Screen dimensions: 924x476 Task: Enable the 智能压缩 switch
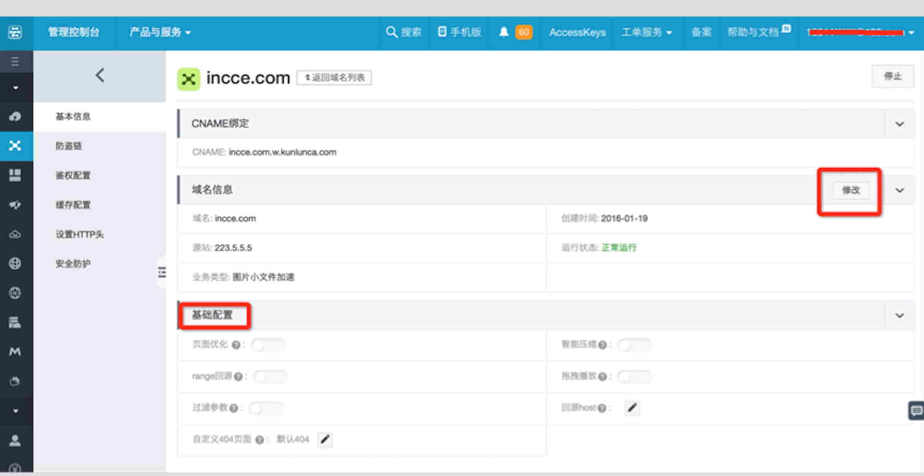[634, 345]
